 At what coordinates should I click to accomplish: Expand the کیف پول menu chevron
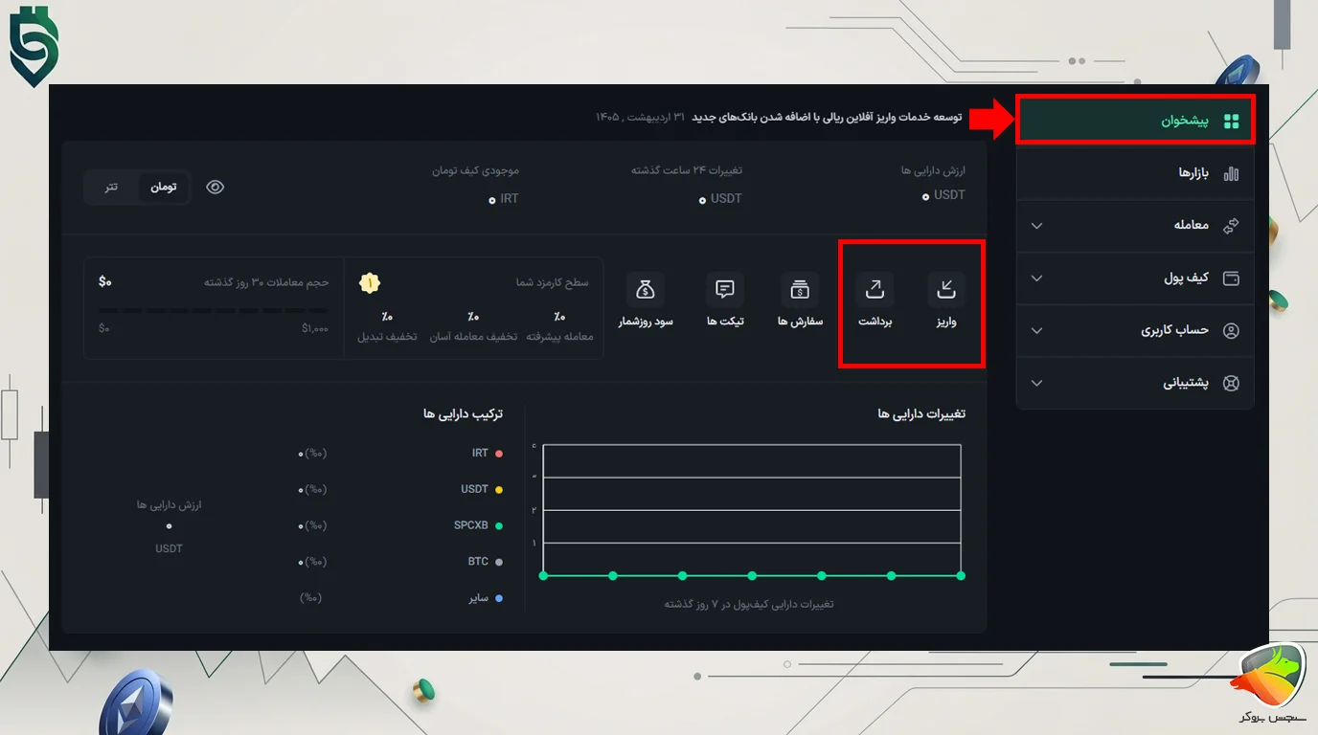[1036, 278]
